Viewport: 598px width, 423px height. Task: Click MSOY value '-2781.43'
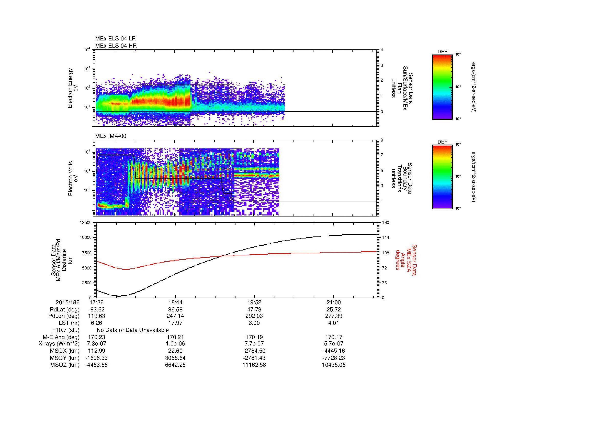[254, 358]
